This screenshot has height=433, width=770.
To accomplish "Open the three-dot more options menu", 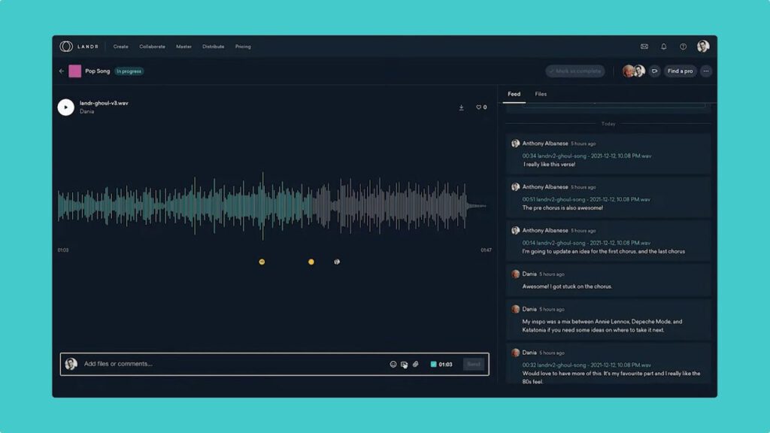I will click(705, 71).
